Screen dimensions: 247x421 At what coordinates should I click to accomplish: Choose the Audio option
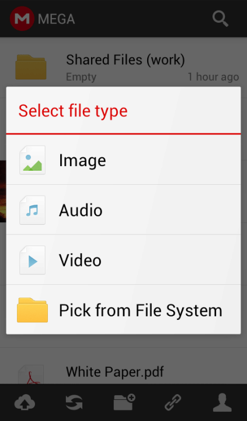tap(123, 210)
